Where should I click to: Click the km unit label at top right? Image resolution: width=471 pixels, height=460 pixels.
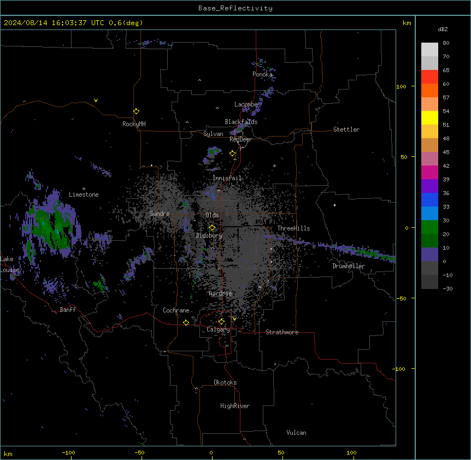pyautogui.click(x=407, y=23)
